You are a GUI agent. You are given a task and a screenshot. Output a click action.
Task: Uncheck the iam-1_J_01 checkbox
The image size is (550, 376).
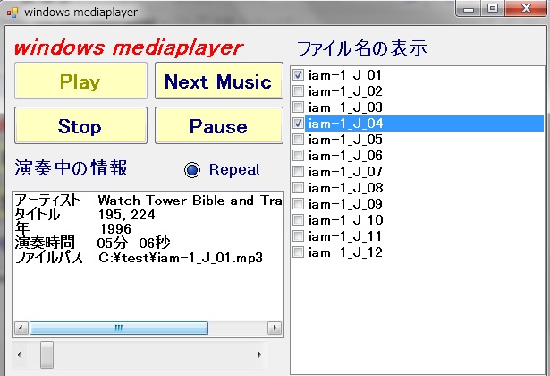298,75
